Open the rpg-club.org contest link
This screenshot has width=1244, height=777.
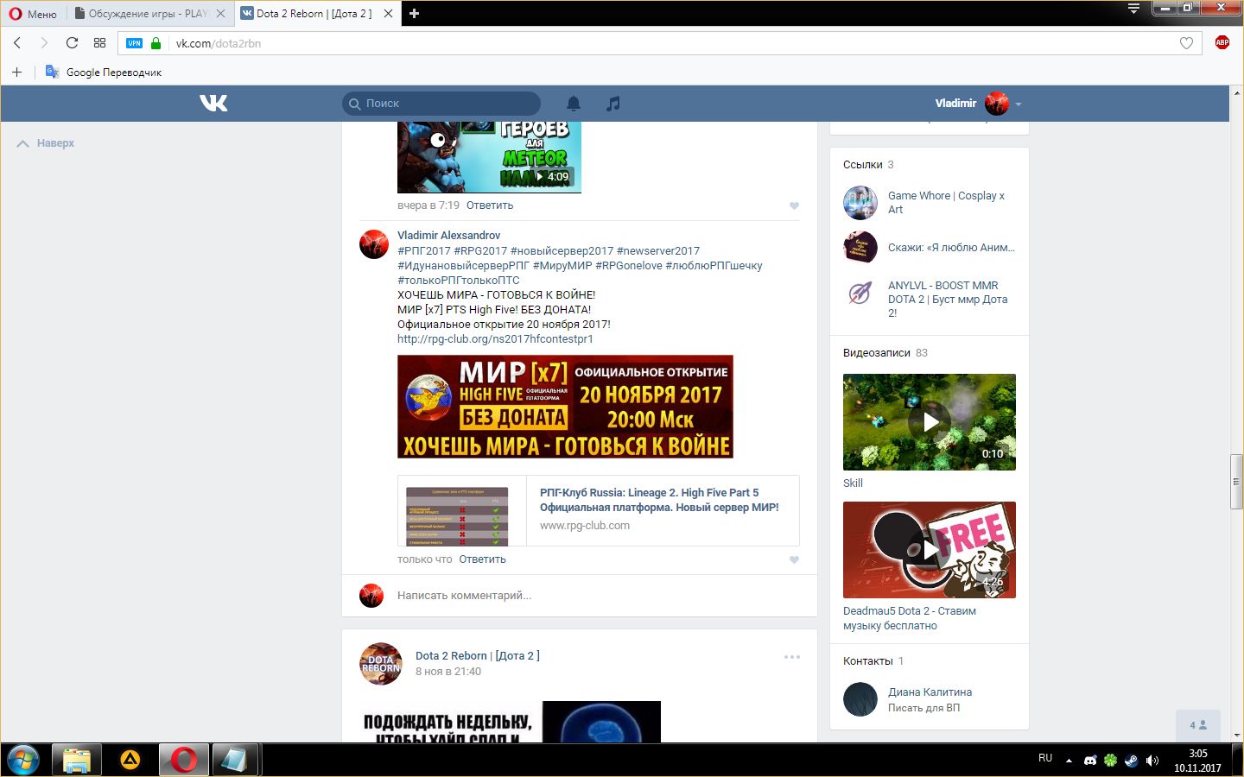click(495, 339)
